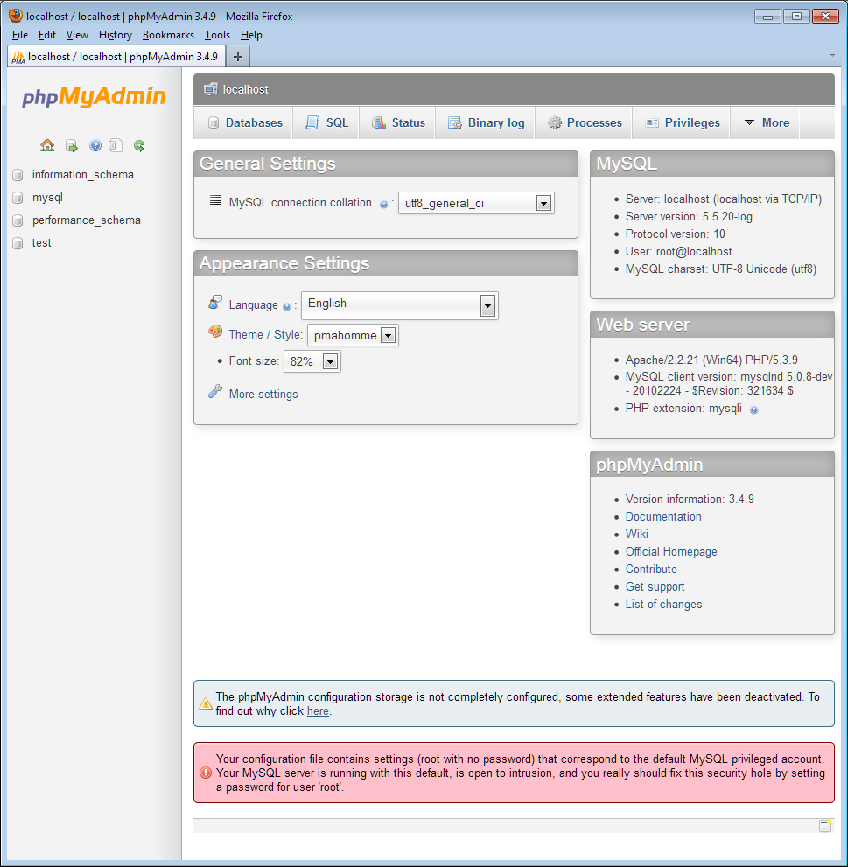Click 'Version information: 3.4.9' text
The width and height of the screenshot is (848, 867).
coord(690,500)
